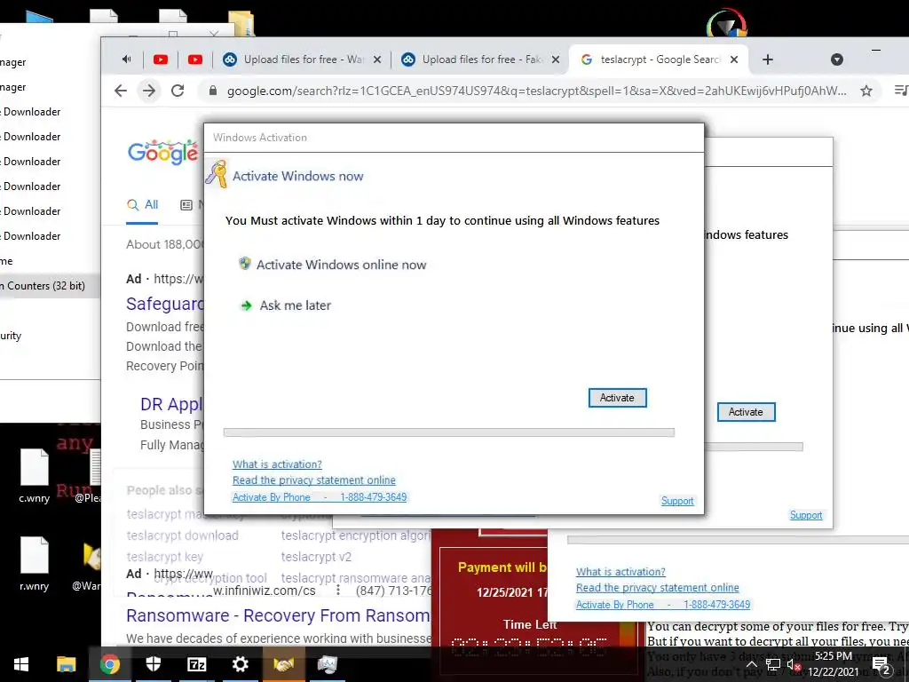
Task: Click the Google holiday logo
Action: [163, 152]
